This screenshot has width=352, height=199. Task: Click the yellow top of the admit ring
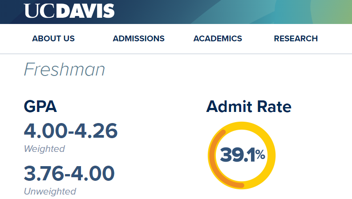(x=243, y=126)
